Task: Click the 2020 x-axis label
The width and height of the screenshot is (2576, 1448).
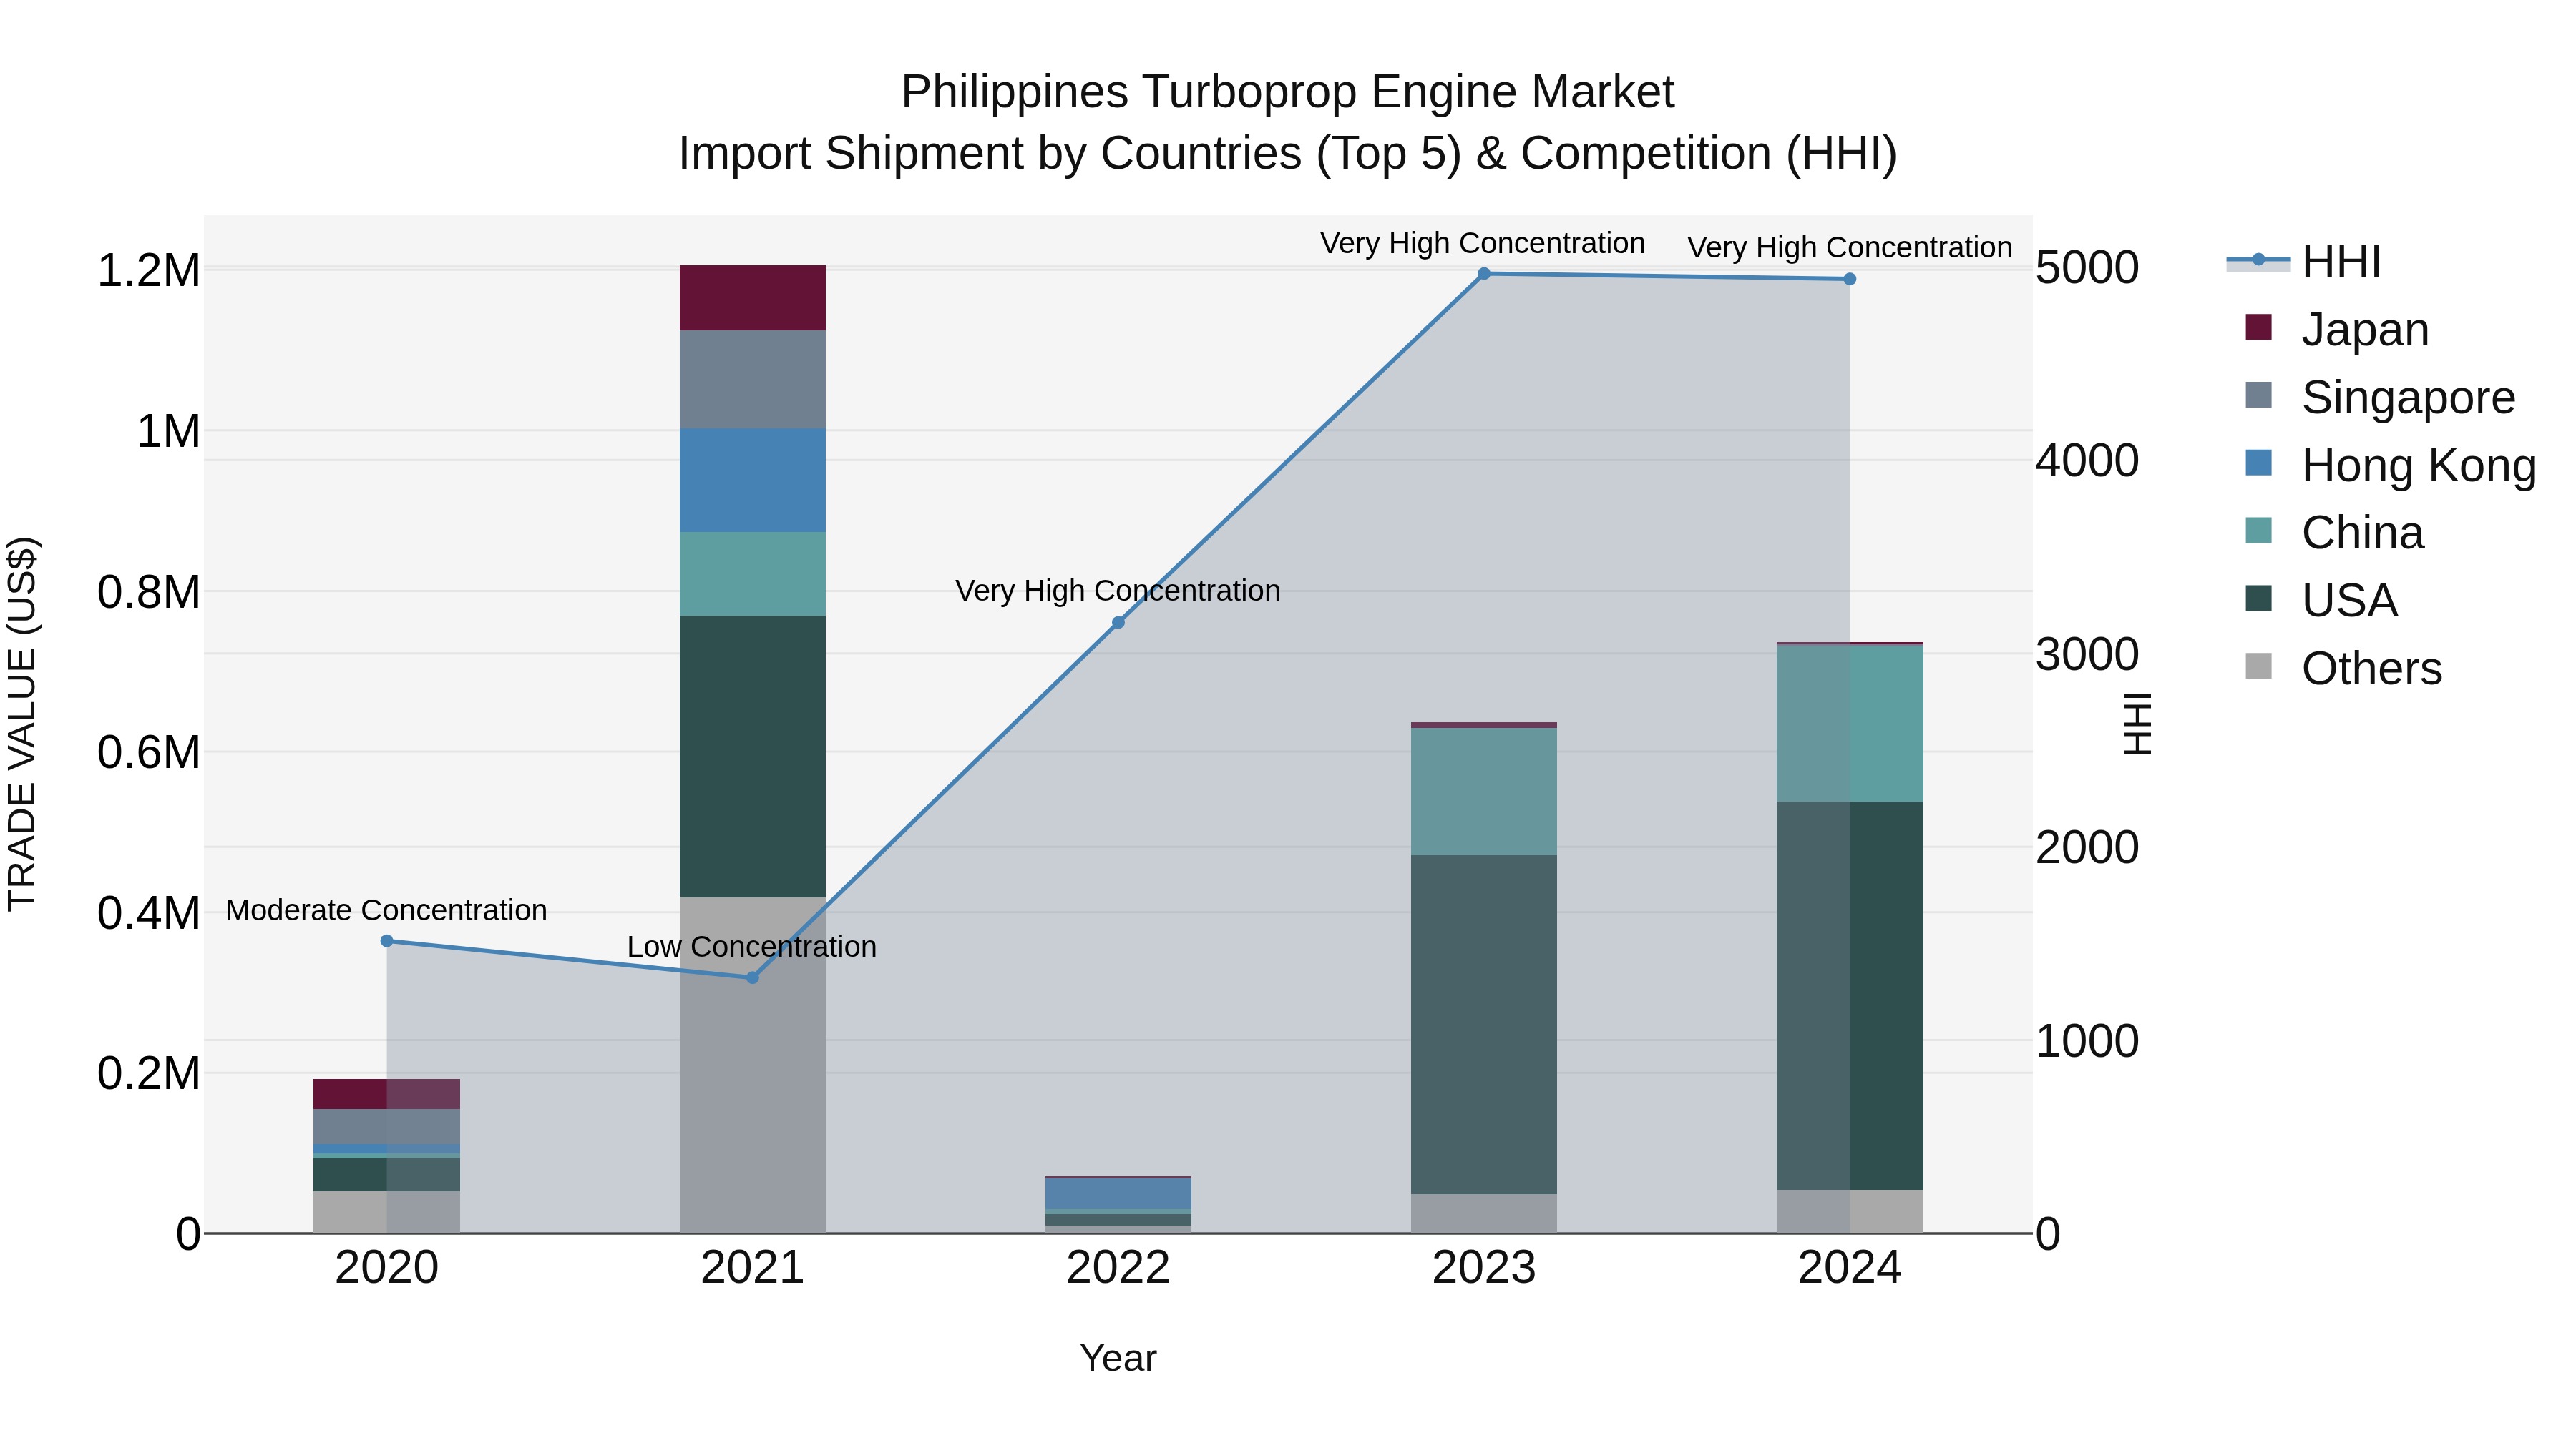Action: [387, 1268]
